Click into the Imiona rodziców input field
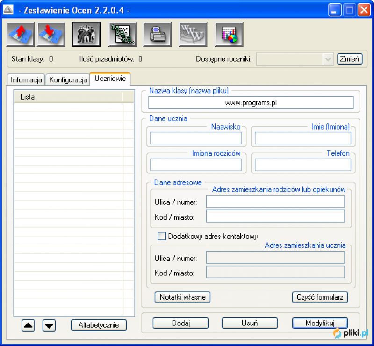Screen dimensions: 374x346 click(196, 165)
